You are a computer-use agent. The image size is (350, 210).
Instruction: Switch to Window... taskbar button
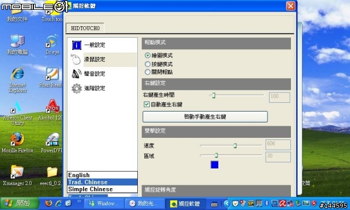click(103, 203)
